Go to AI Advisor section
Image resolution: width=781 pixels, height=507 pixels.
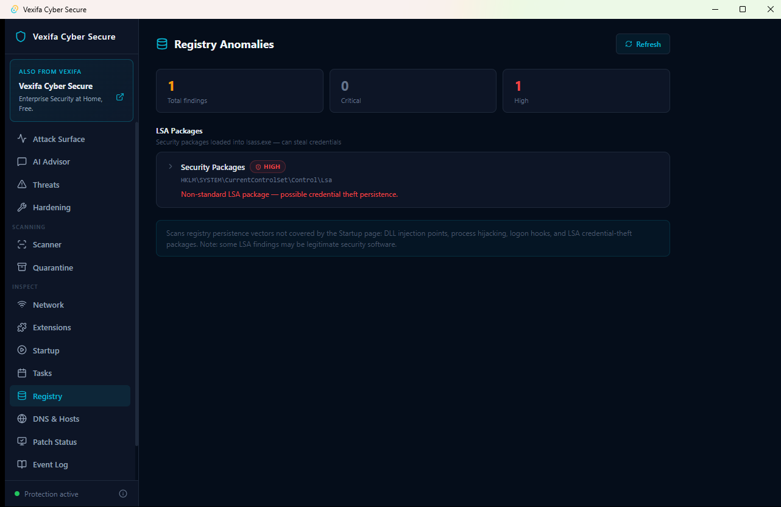click(70, 161)
